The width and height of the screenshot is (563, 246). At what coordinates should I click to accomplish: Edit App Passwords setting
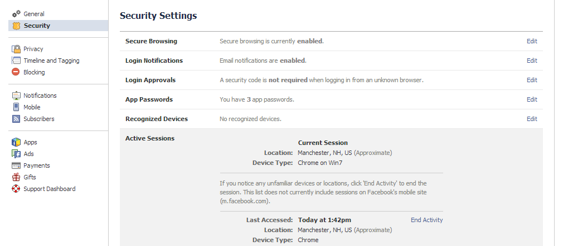[x=532, y=99]
